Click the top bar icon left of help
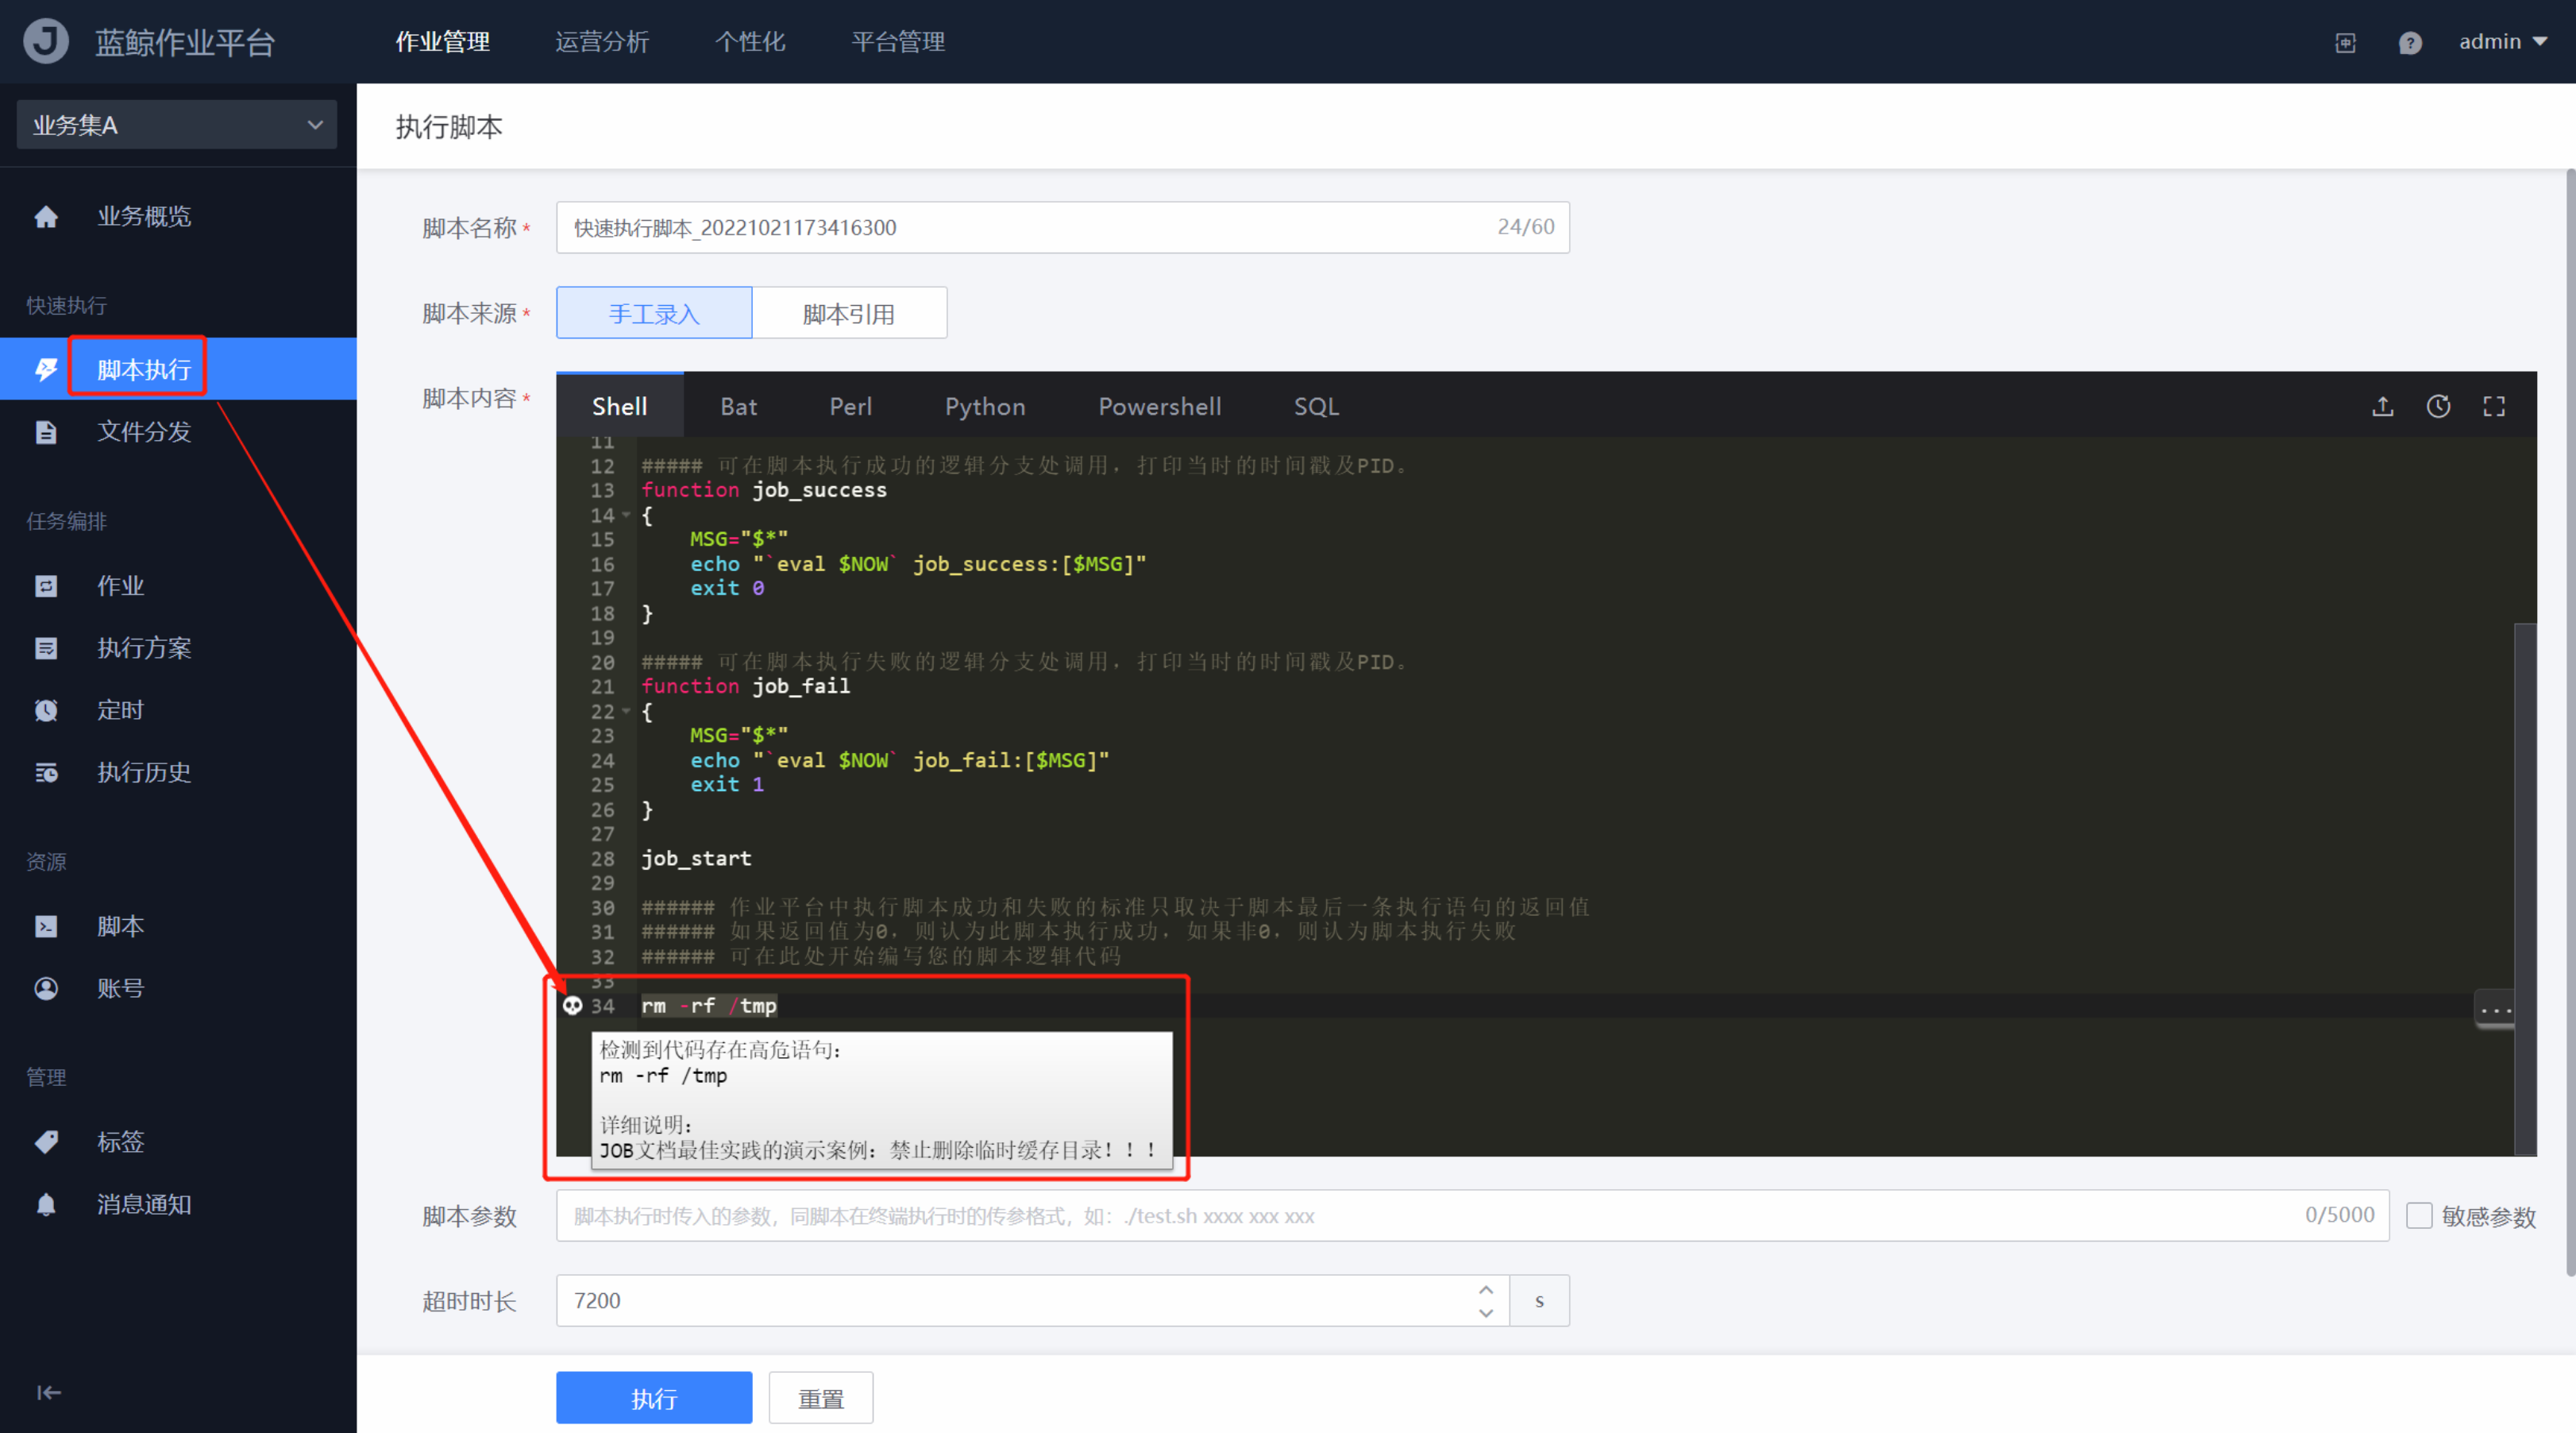Viewport: 2576px width, 1433px height. [x=2345, y=42]
